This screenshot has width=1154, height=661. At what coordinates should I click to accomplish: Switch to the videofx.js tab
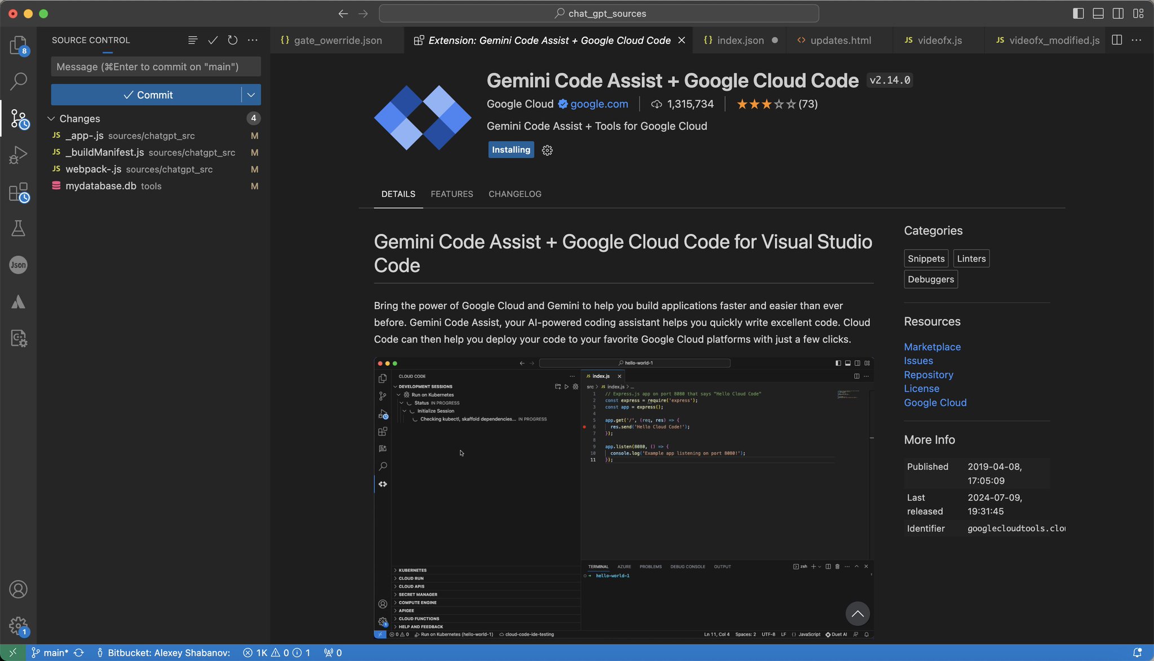[x=939, y=40]
